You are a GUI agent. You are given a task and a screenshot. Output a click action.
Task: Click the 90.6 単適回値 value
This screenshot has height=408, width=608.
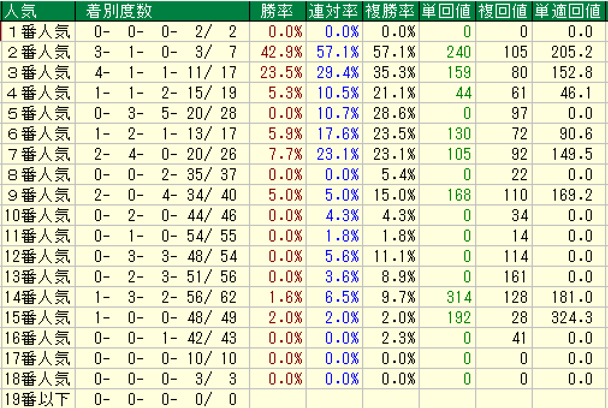click(x=576, y=134)
